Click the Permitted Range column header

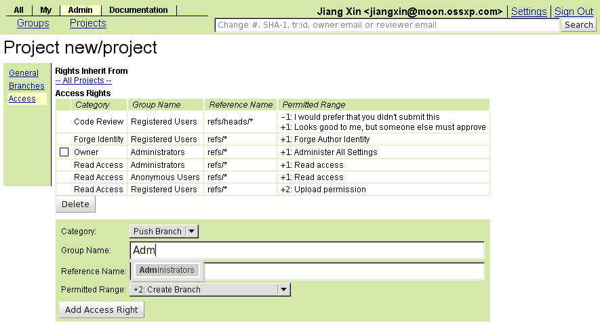(384, 105)
